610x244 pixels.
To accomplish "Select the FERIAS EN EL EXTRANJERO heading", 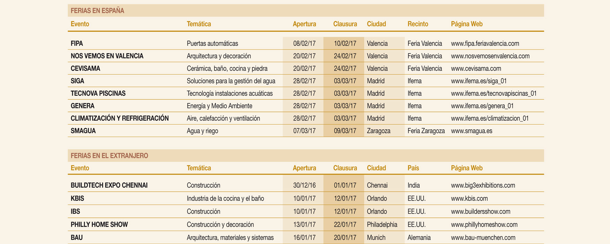I will coord(109,156).
